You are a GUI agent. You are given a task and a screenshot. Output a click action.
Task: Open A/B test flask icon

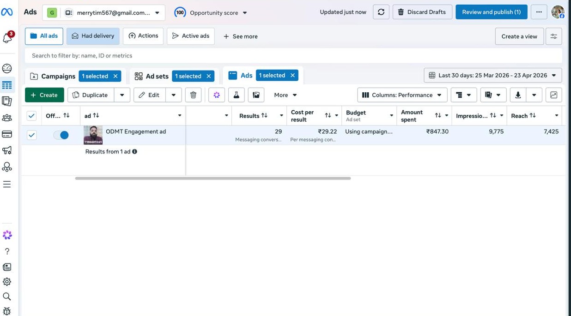[236, 95]
